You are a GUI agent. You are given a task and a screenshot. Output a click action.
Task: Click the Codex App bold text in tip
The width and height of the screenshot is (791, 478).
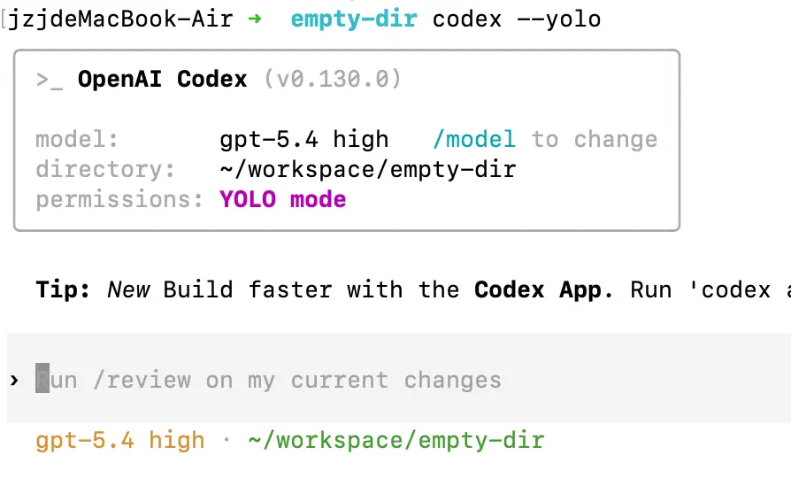[544, 289]
